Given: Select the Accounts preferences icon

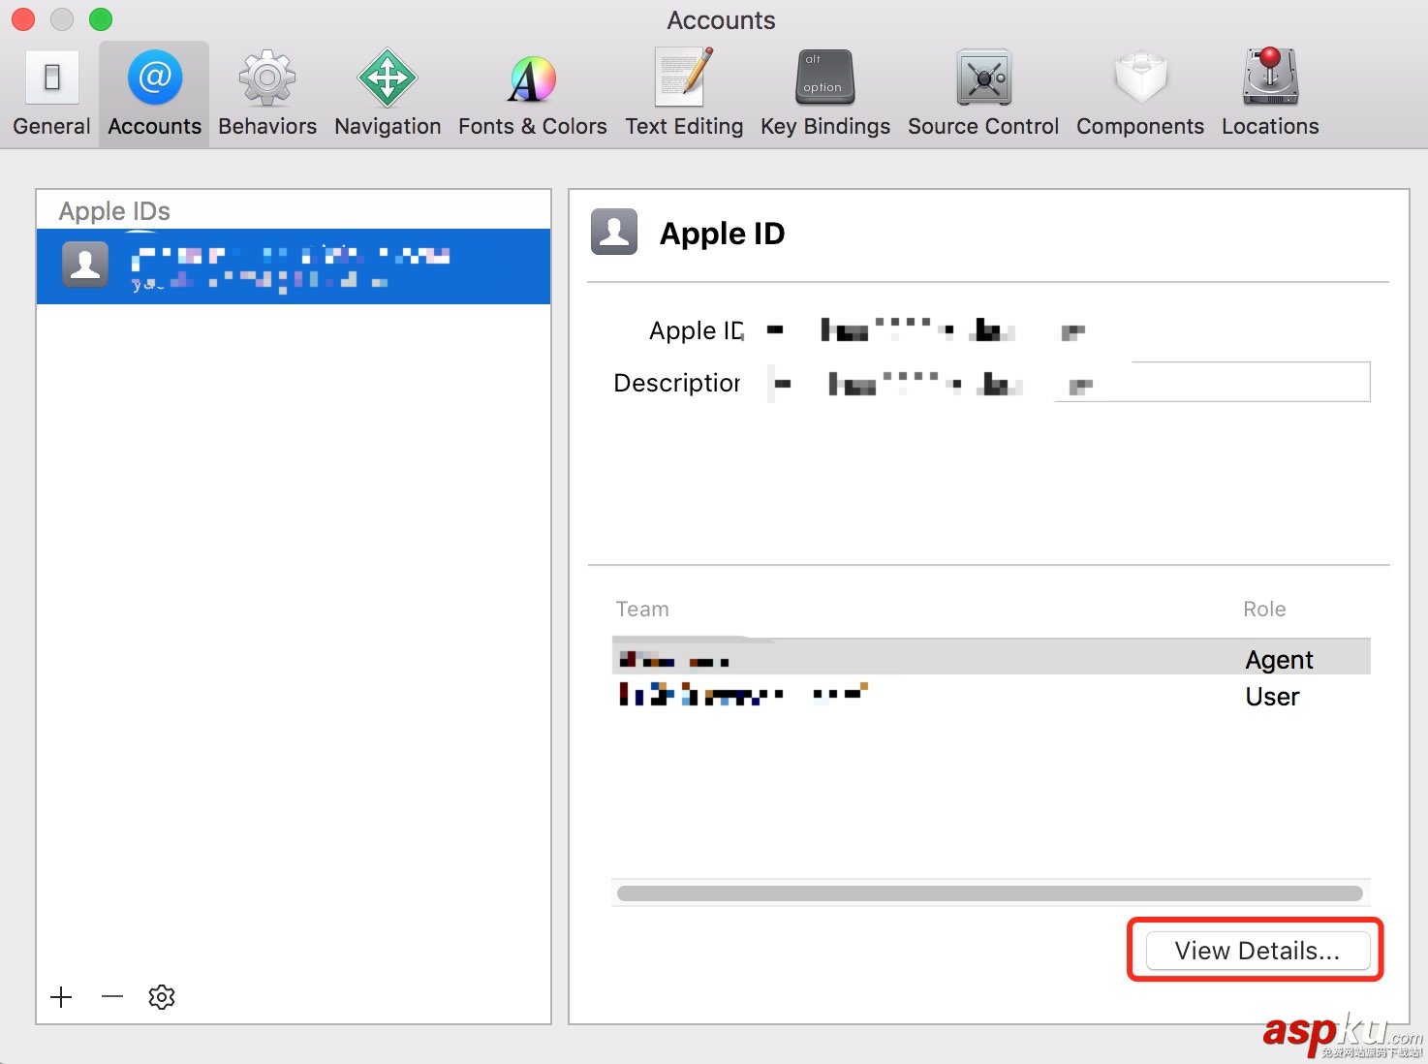Looking at the screenshot, I should click(x=153, y=92).
